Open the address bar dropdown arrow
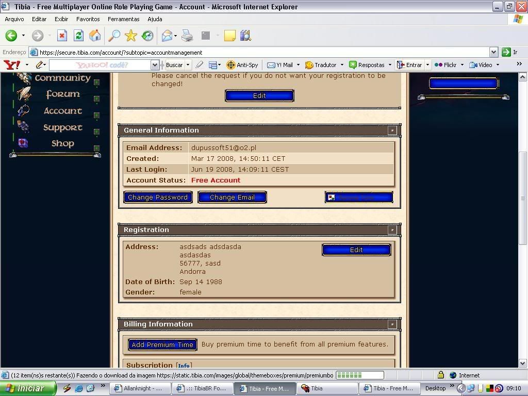The height and width of the screenshot is (396, 528). [493, 52]
